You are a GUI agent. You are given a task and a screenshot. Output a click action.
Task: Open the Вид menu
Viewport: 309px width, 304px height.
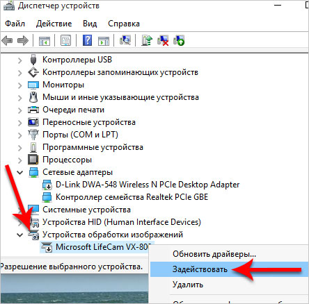point(90,24)
